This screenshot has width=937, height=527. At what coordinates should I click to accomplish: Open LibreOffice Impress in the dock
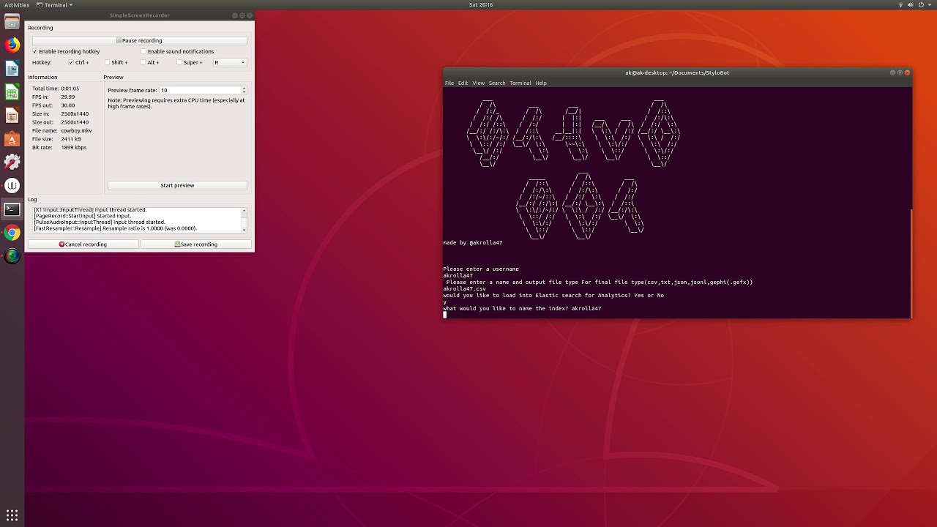(x=12, y=116)
